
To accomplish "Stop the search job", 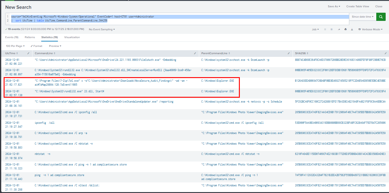I will [332, 29].
